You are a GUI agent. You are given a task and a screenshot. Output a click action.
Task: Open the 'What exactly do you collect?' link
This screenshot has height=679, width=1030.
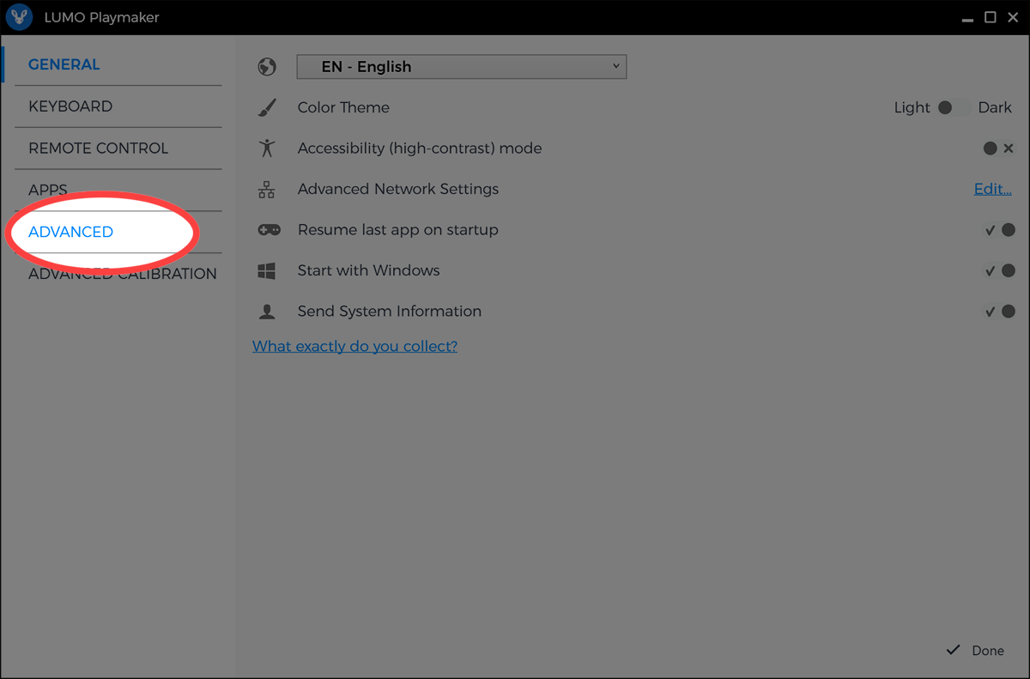point(354,346)
